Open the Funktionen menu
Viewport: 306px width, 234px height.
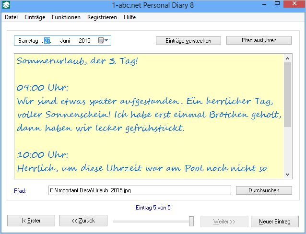[66, 17]
